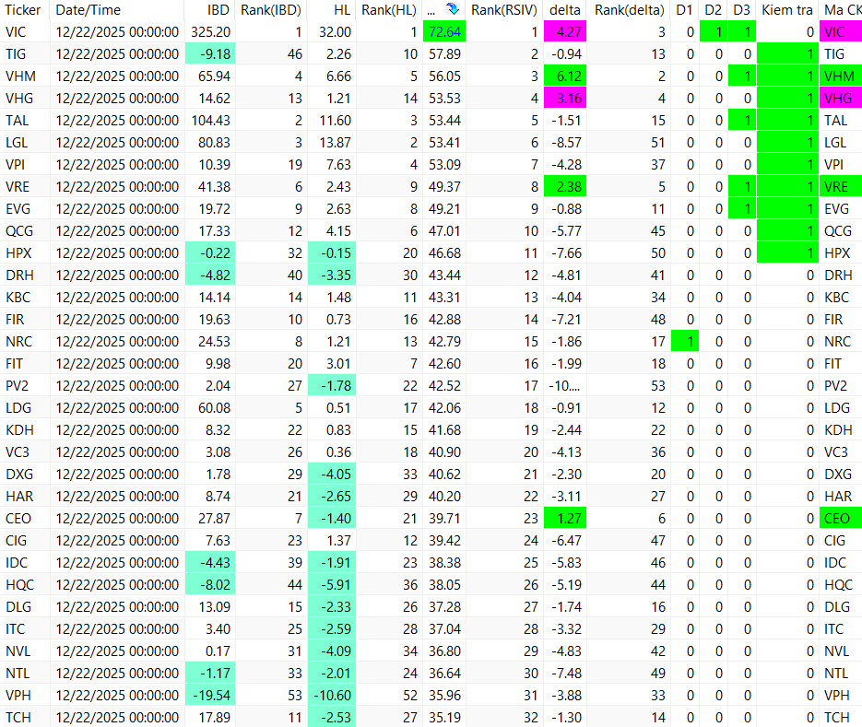Viewport: 862px width, 727px height.
Task: Click the green 2.38 delta cell
Action: [565, 186]
